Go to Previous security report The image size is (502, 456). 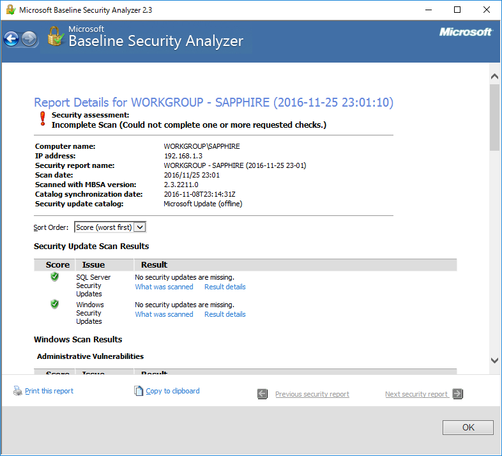pyautogui.click(x=312, y=394)
